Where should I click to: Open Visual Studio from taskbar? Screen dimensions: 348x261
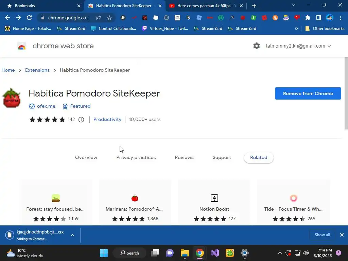pos(215,253)
